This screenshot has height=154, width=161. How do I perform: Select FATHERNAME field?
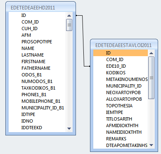(37, 68)
